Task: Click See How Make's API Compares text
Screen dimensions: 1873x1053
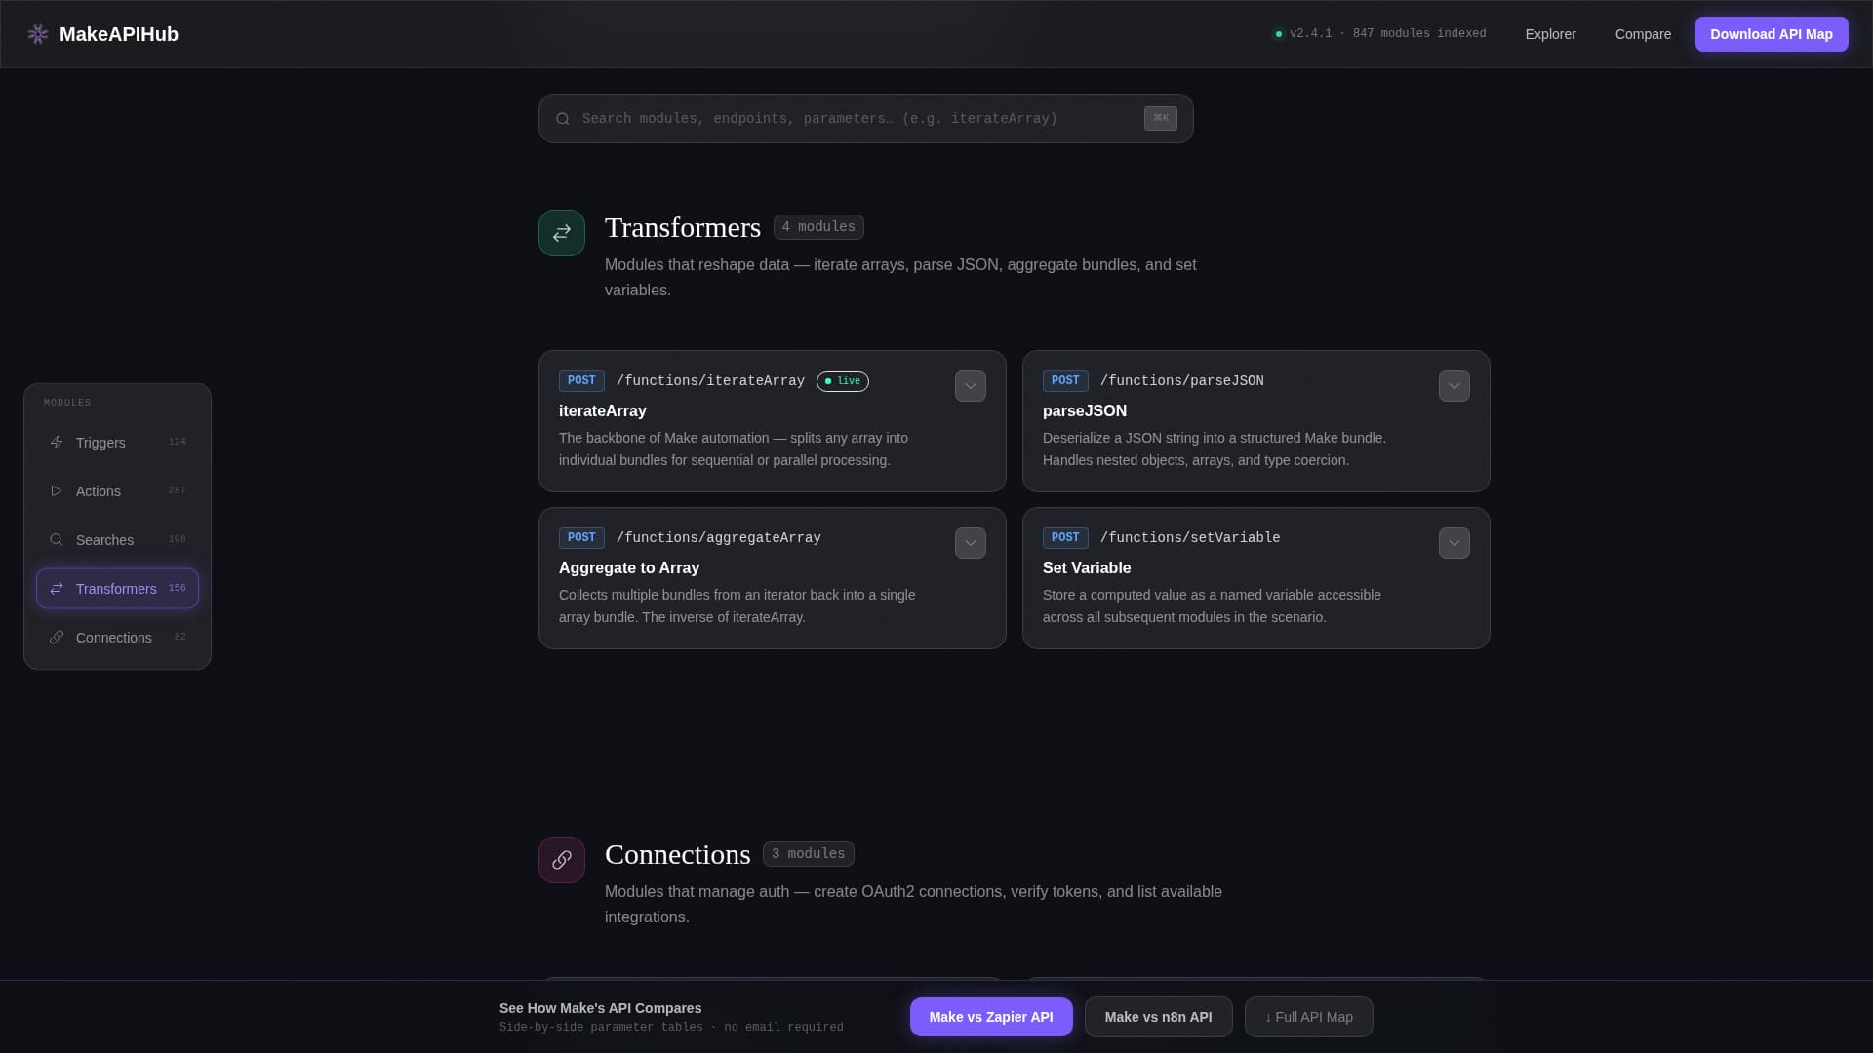Action: point(601,1008)
